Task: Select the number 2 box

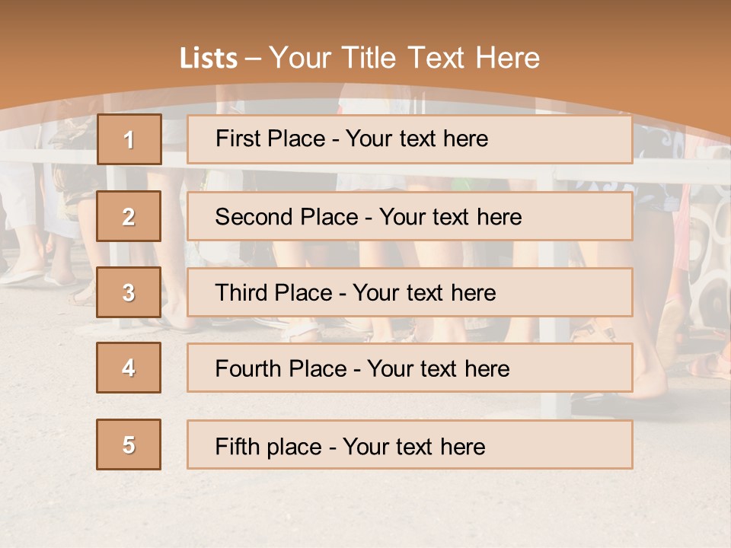Action: pos(129,216)
